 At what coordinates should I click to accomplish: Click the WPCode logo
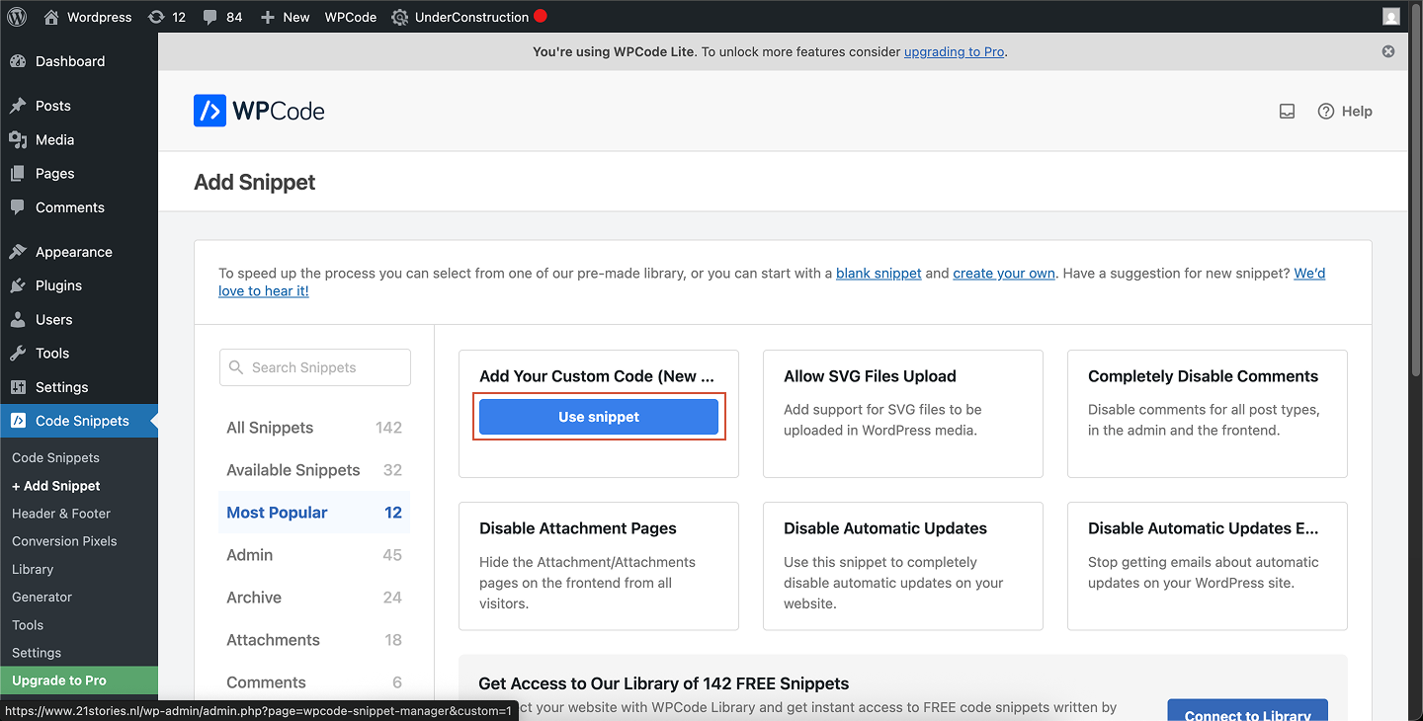(x=259, y=110)
